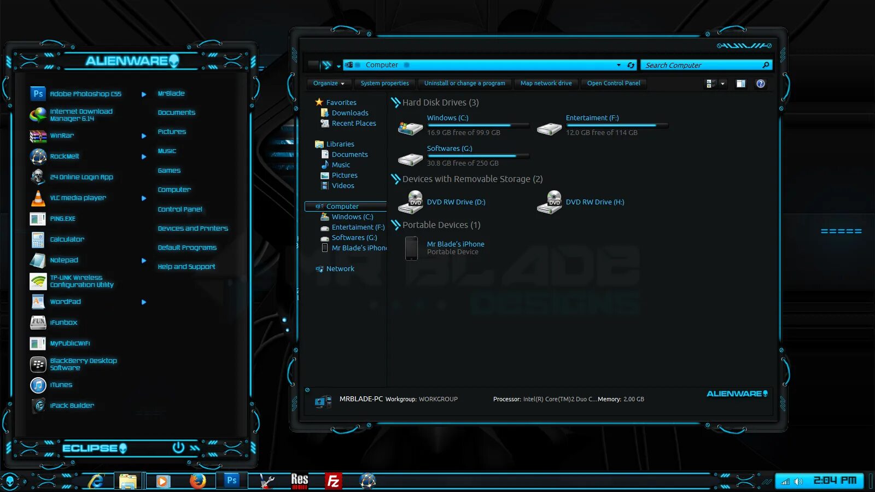The height and width of the screenshot is (492, 875).
Task: Collapse Devices with Removable Storage group
Action: point(395,179)
